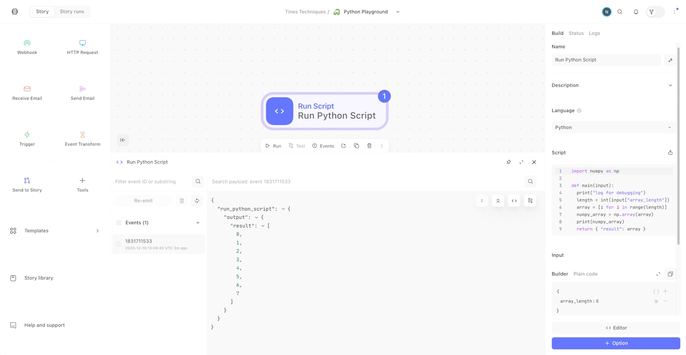
Task: Click the Send Email action icon
Action: (82, 89)
